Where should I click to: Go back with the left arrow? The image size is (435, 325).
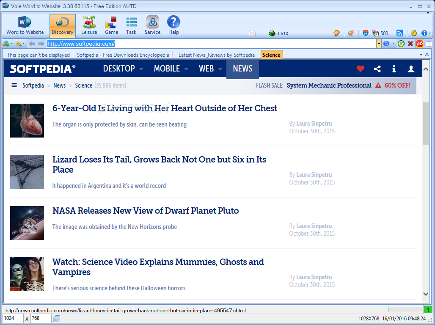32,44
